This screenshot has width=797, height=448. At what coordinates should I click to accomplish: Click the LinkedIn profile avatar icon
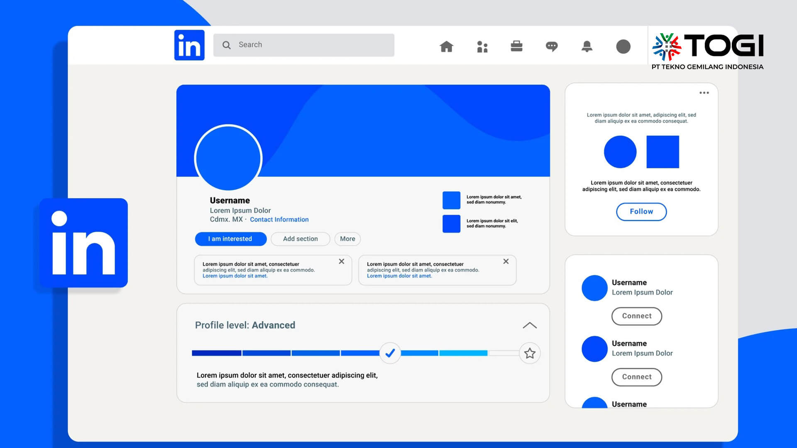(x=228, y=158)
